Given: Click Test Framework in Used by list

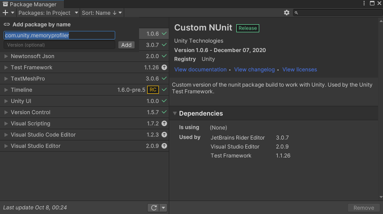Looking at the screenshot, I should [231, 156].
